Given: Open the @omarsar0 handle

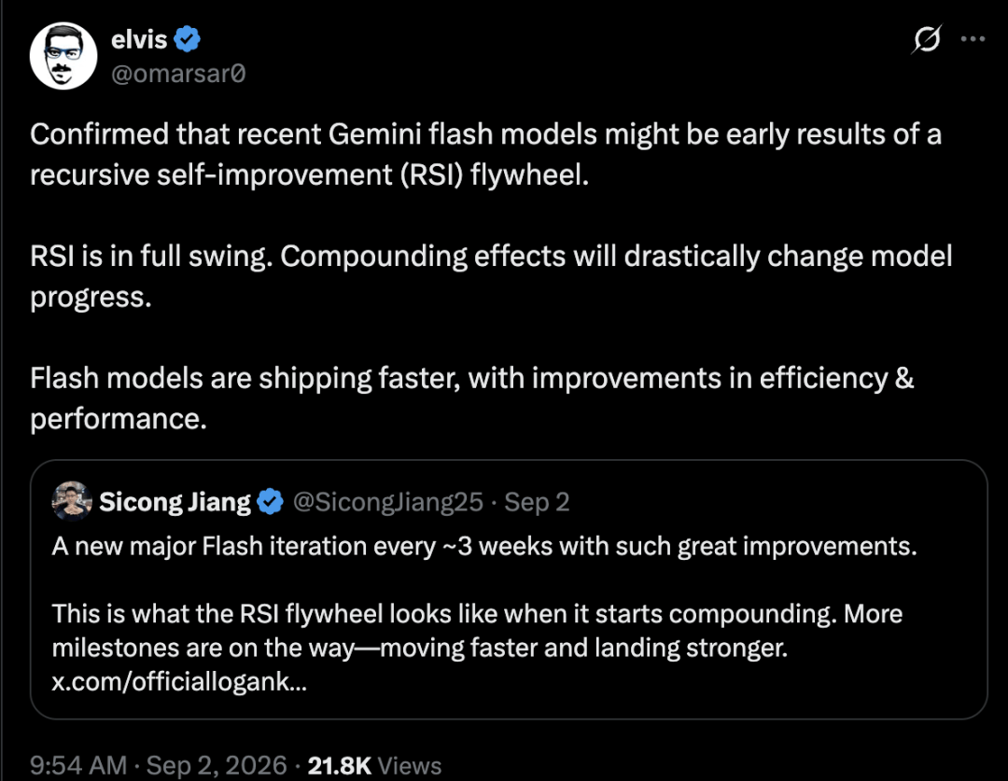Looking at the screenshot, I should tap(178, 74).
